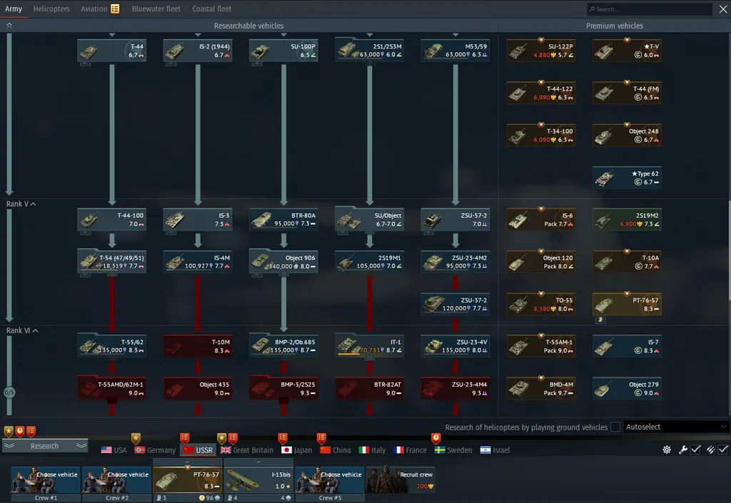Click the wrench repair icon
The image size is (731, 503).
(x=682, y=449)
